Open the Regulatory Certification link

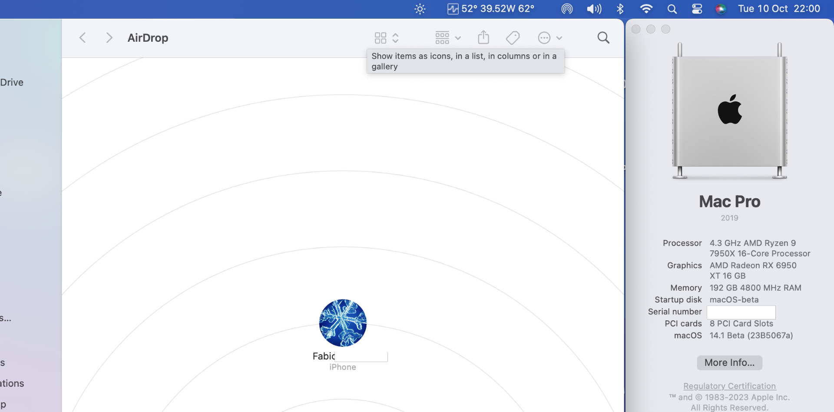point(730,386)
